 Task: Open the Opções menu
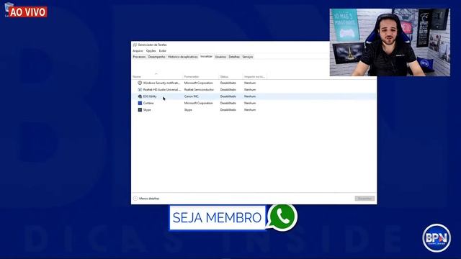pos(151,51)
